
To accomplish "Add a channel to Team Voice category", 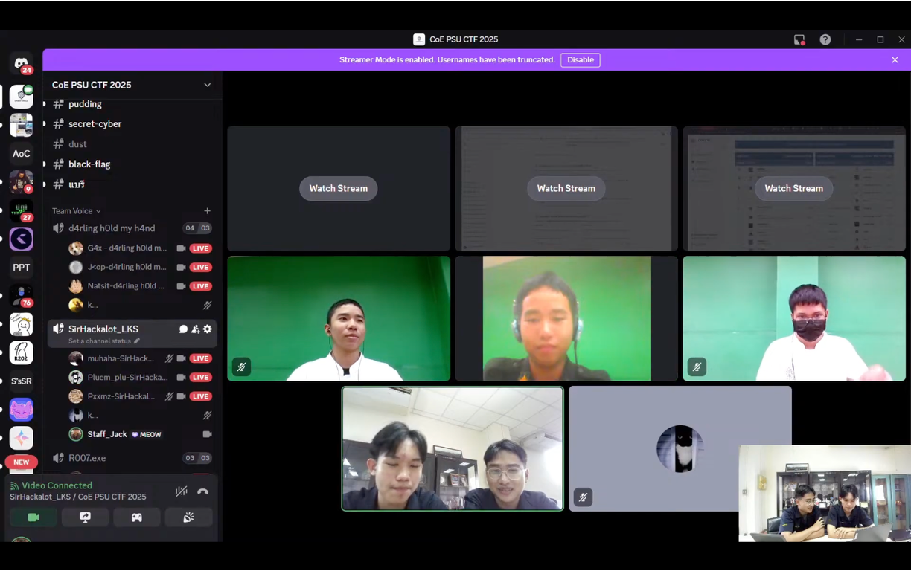I will point(207,211).
